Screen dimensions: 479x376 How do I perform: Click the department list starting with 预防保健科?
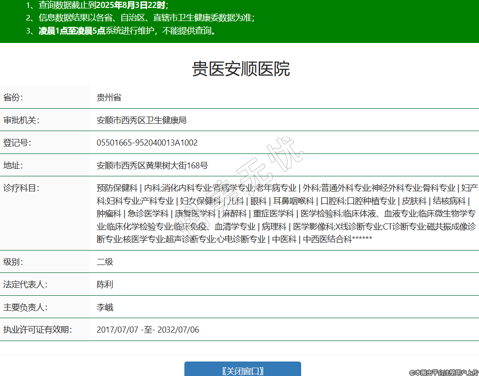pos(286,214)
